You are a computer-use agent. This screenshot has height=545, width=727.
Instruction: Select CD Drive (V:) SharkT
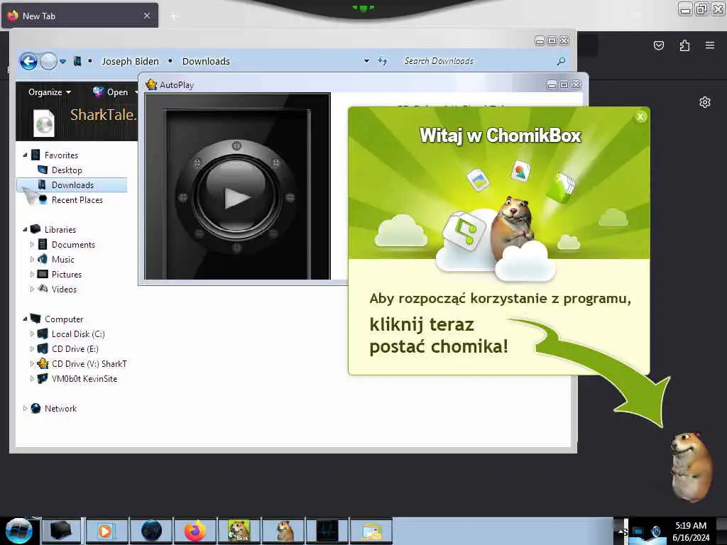(89, 364)
